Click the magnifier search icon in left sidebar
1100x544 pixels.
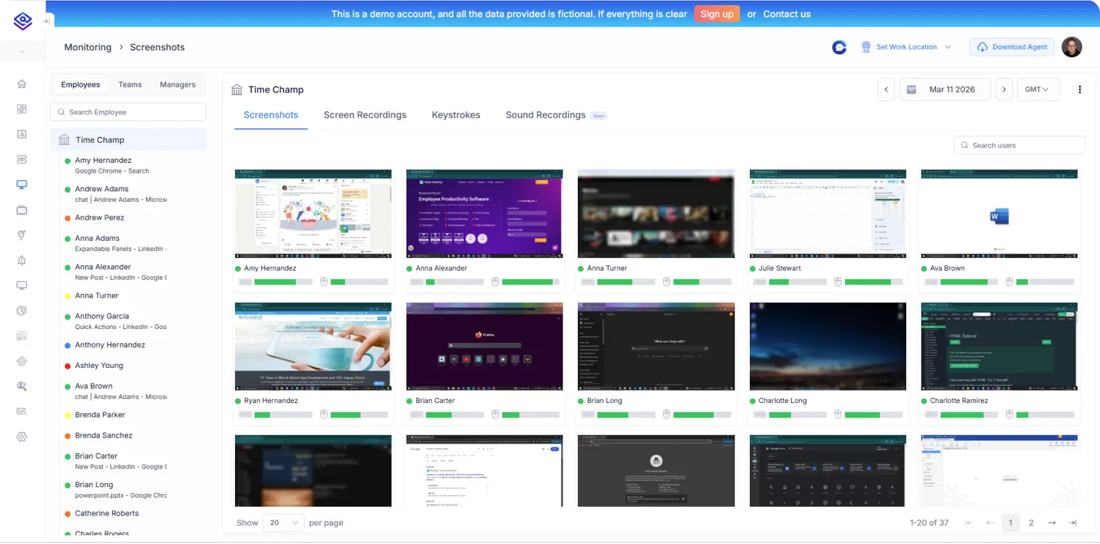[x=22, y=386]
